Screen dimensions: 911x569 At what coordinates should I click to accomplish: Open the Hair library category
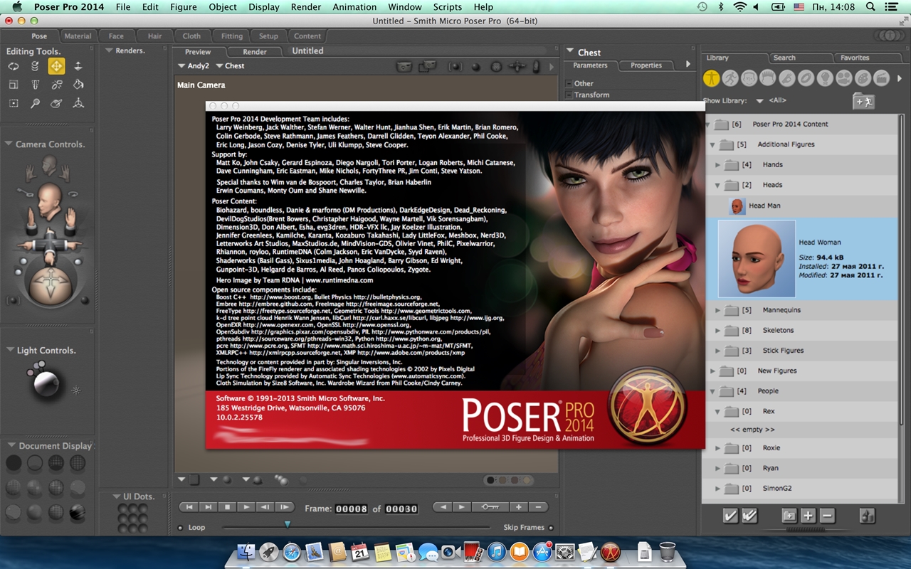(x=768, y=78)
